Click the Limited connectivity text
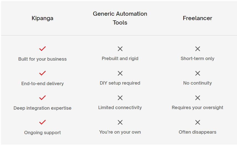237x146 pixels. click(120, 107)
